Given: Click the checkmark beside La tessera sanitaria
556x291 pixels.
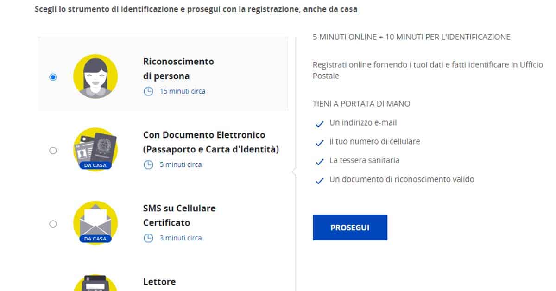Looking at the screenshot, I should coord(319,161).
